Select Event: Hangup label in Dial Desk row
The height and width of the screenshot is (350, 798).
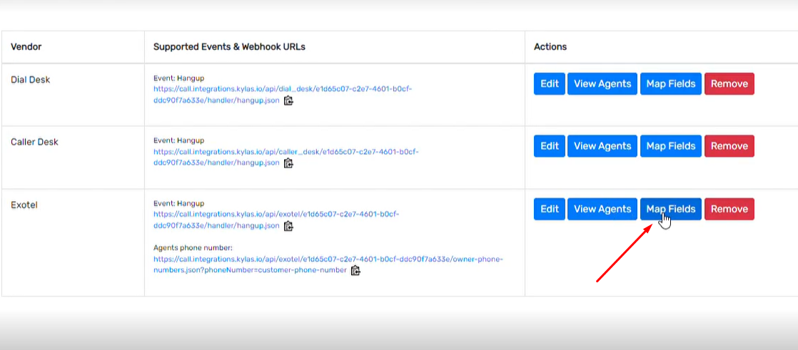(178, 78)
